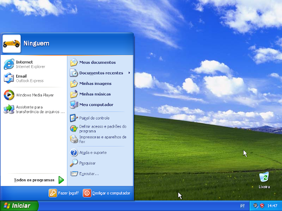This screenshot has height=211, width=282.
Task: Click the 14:47 clock in the tray
Action: click(x=272, y=206)
